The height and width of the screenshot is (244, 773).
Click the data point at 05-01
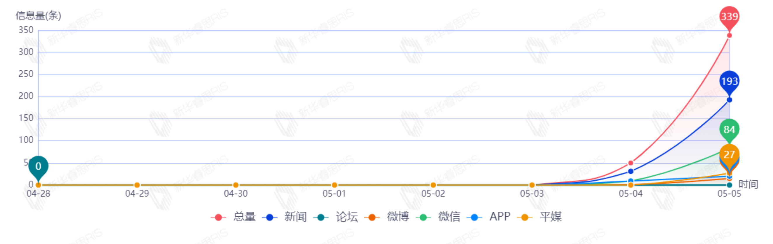point(334,185)
